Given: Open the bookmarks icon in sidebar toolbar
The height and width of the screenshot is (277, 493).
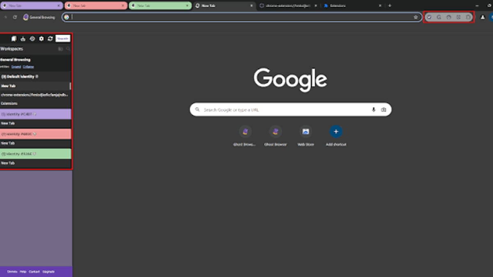Looking at the screenshot, I should [14, 39].
